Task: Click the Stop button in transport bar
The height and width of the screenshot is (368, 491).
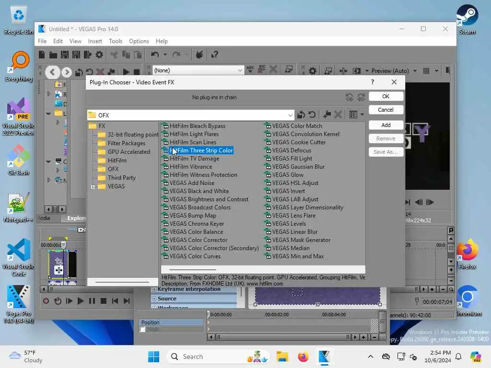Action: pos(104,301)
